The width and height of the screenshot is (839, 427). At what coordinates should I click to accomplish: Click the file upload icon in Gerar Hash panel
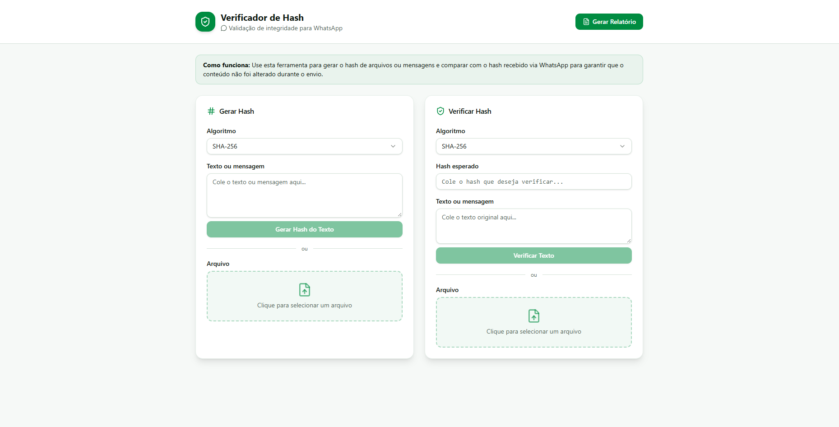pos(305,290)
